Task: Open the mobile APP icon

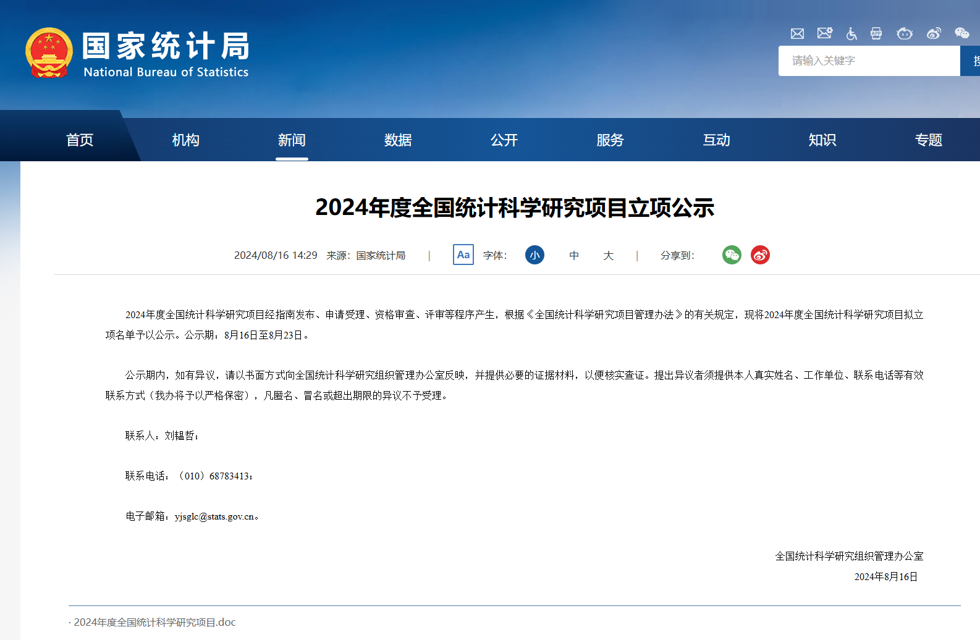Action: (876, 33)
